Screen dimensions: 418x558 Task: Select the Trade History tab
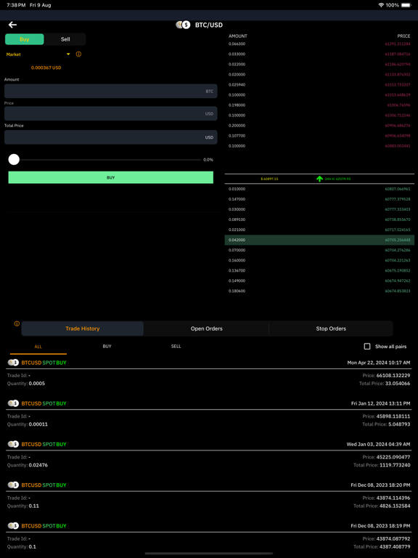point(83,328)
